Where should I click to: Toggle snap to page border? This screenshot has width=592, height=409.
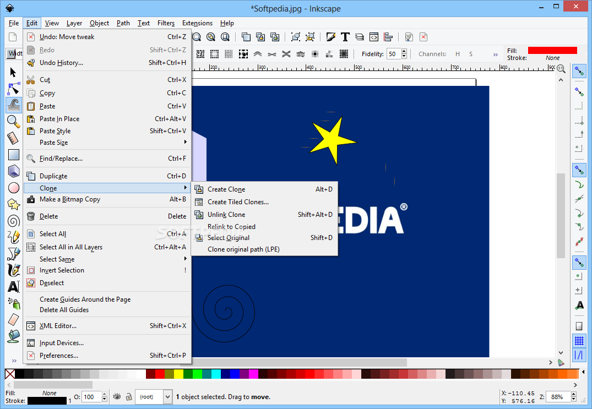pos(579,326)
